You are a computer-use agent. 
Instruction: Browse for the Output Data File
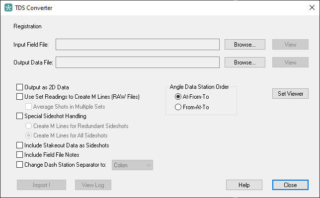tap(245, 63)
